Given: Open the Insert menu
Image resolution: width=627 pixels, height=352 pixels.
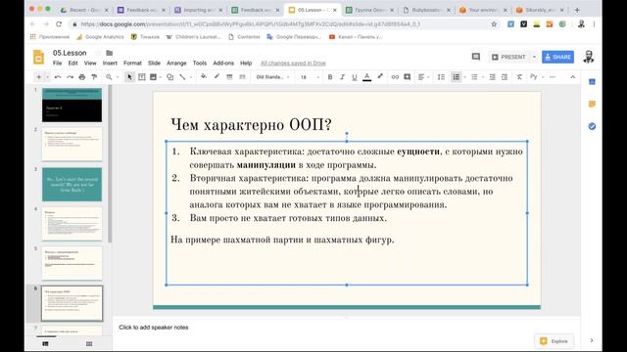Looking at the screenshot, I should [110, 63].
